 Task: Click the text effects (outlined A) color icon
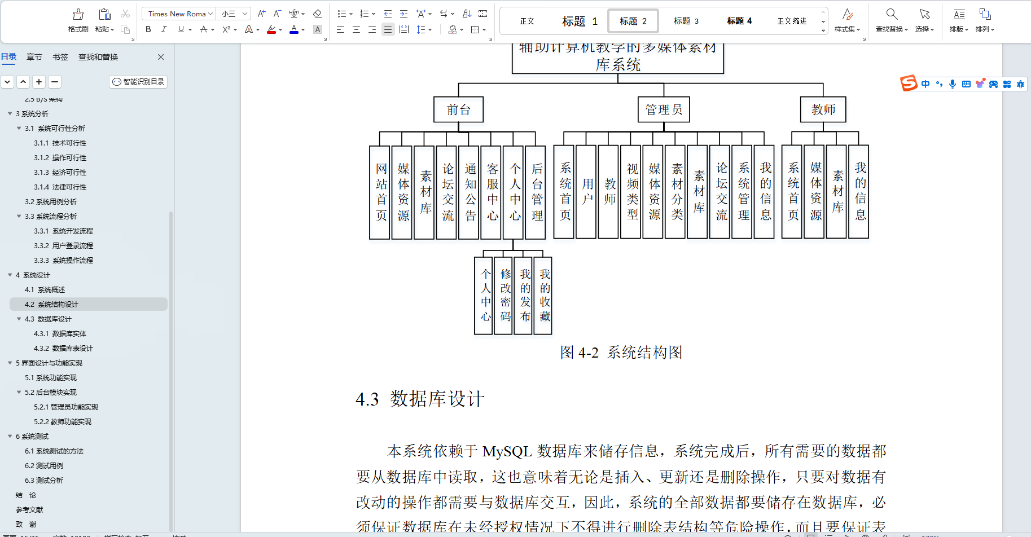pyautogui.click(x=249, y=29)
